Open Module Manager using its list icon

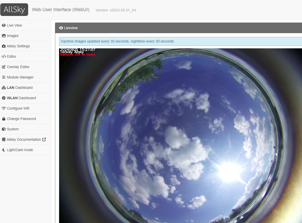point(4,77)
